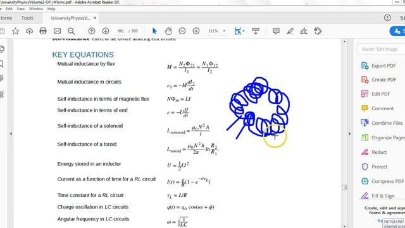This screenshot has height=228, width=405.
Task: Open the Help menu
Action: [x=51, y=9]
